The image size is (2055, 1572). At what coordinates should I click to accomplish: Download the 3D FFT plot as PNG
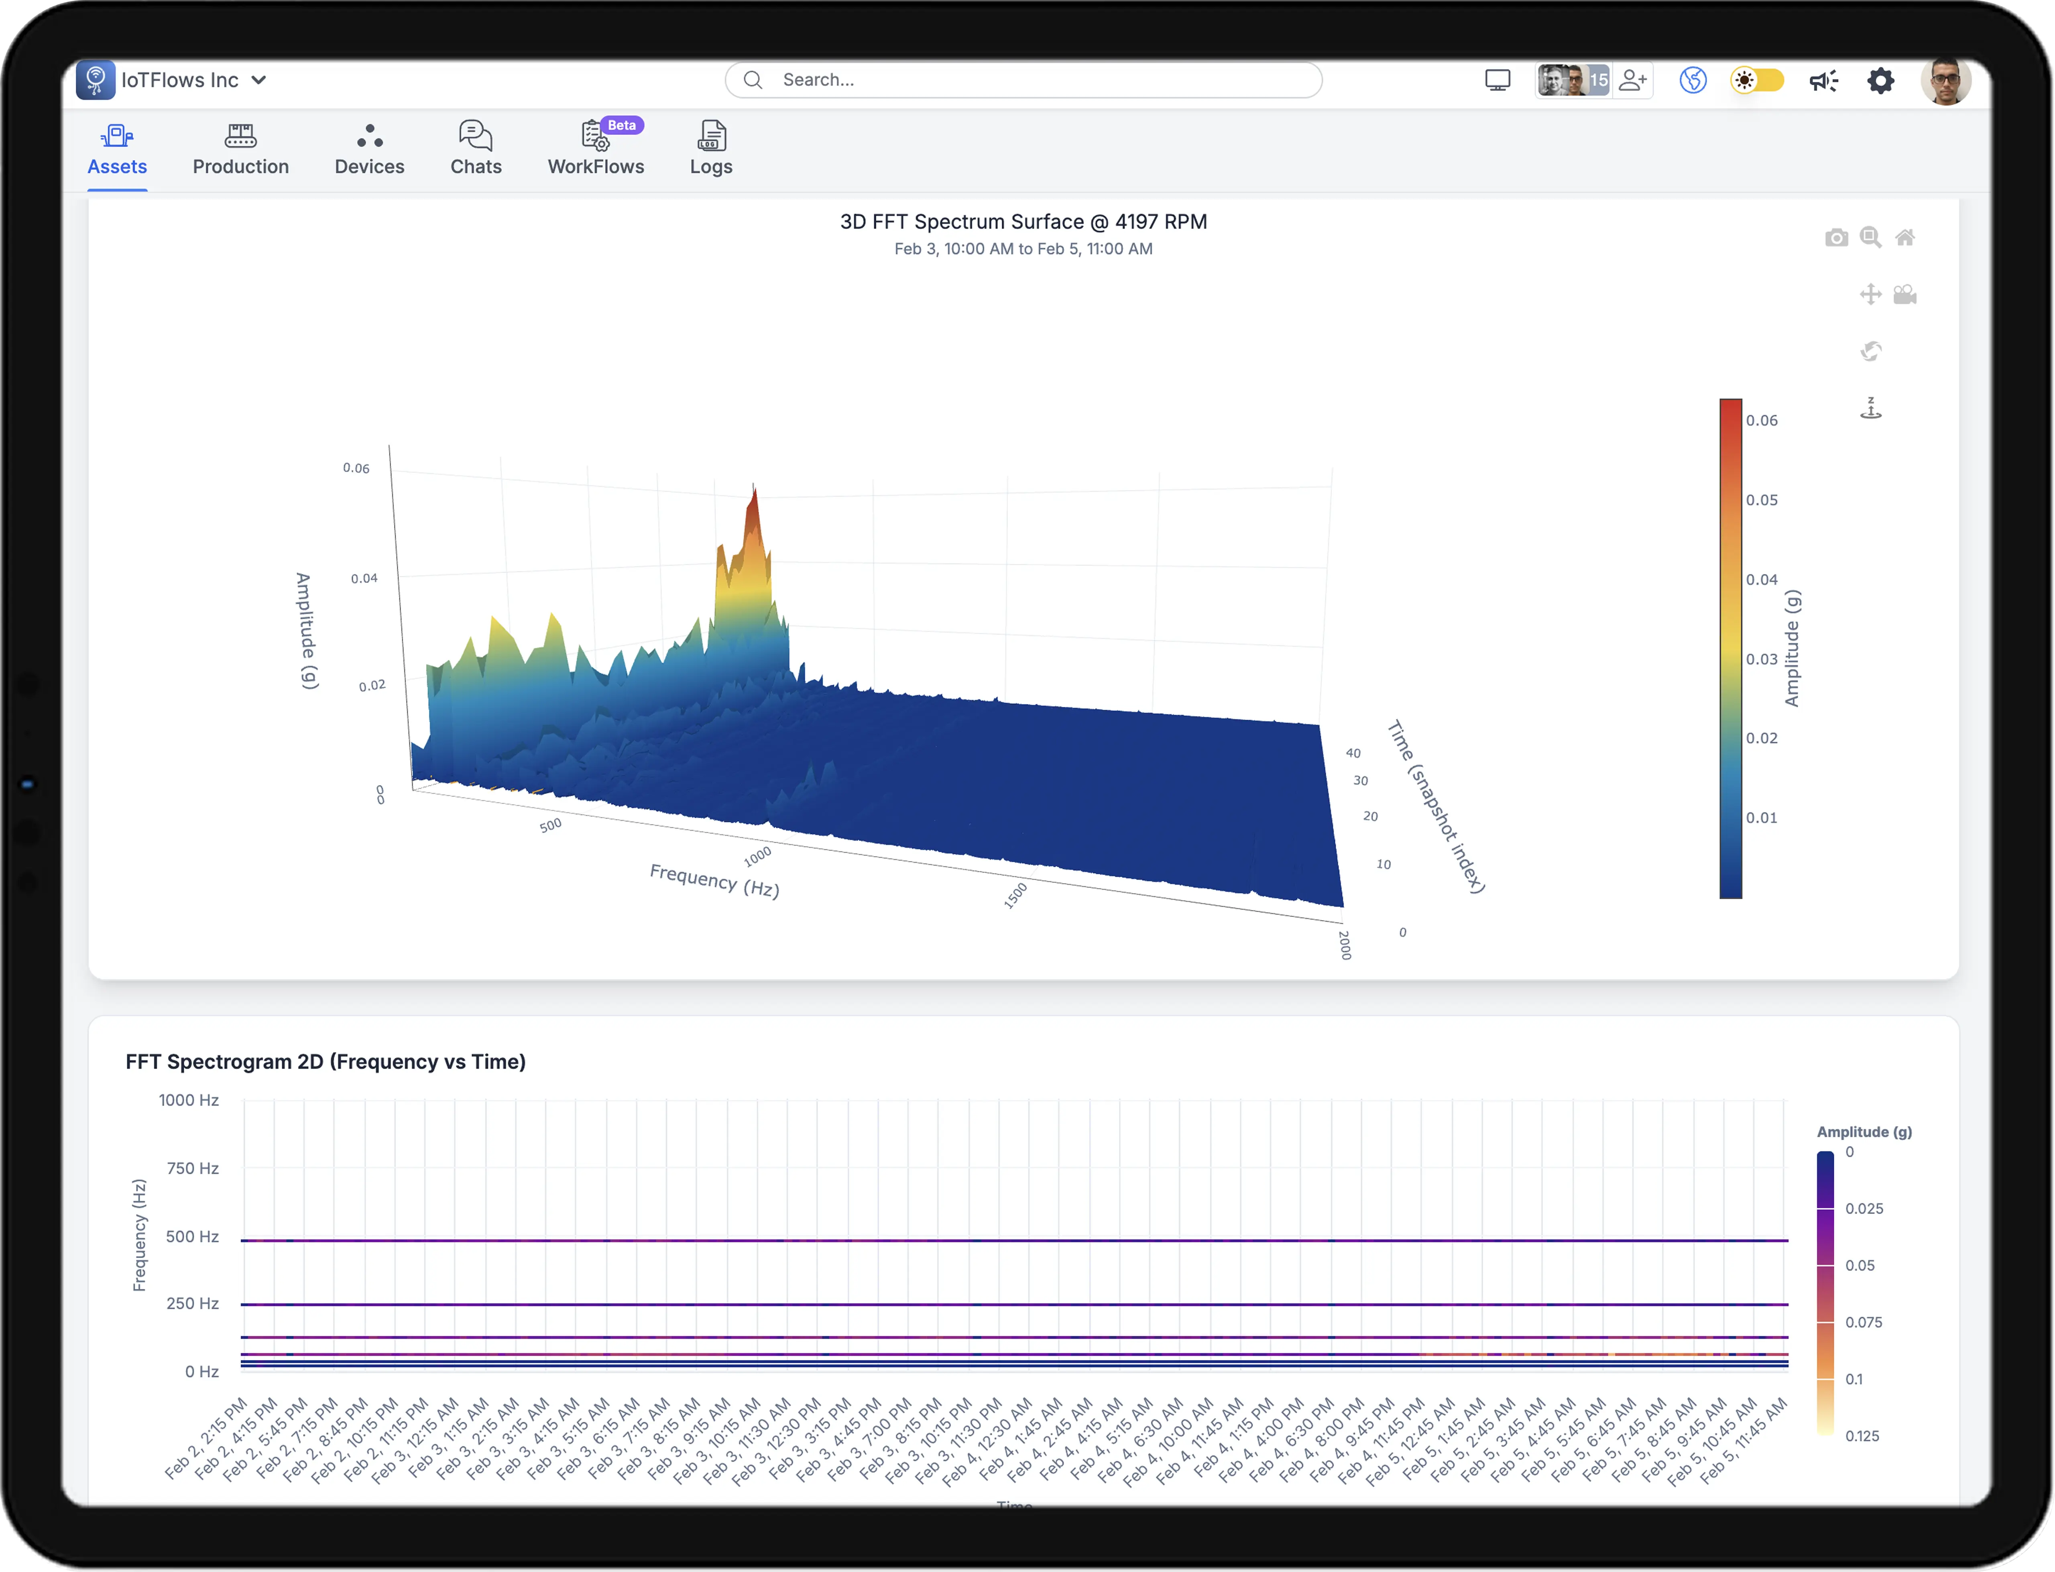1836,237
